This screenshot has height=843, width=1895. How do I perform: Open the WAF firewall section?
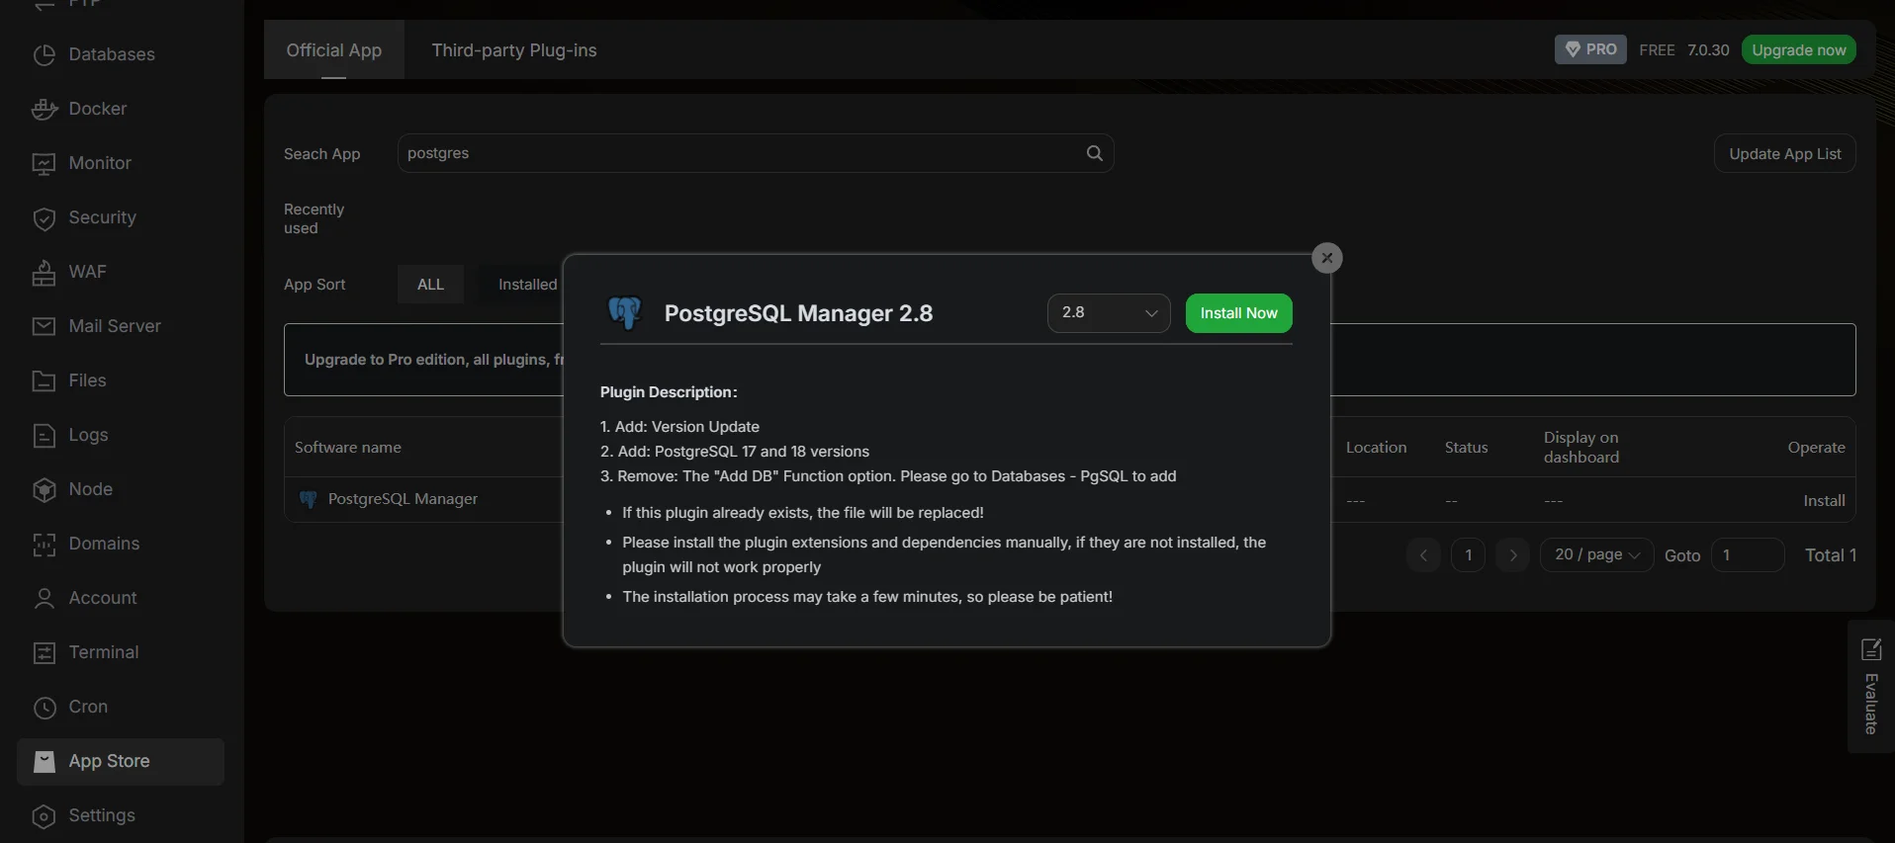click(x=87, y=272)
